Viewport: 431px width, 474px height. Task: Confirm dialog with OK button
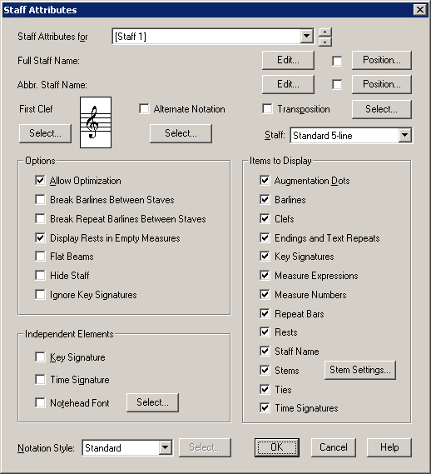click(277, 447)
